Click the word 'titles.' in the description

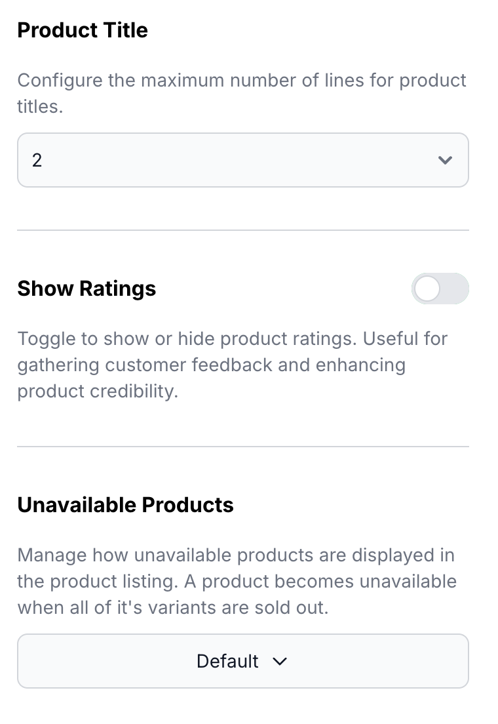[x=40, y=107]
